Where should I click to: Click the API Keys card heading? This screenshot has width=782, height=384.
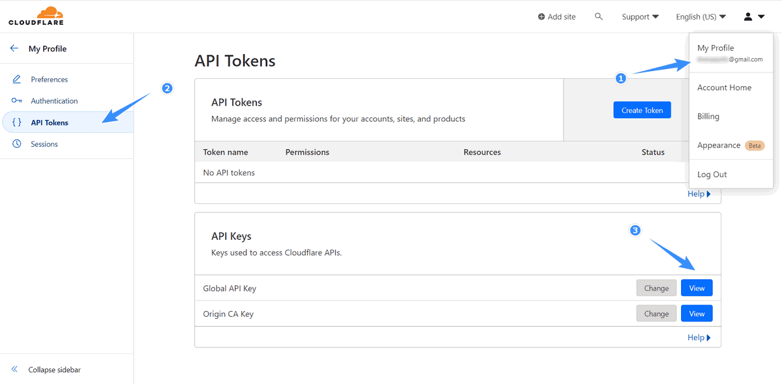coord(231,236)
